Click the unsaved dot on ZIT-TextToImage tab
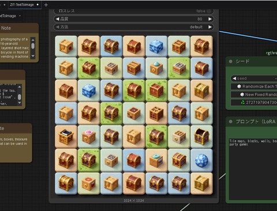Viewport: 277px width, 211px height. click(38, 5)
